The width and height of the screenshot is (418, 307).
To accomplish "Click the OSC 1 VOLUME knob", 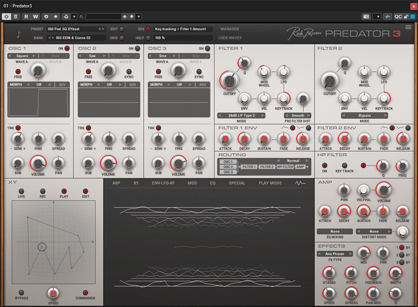I will click(x=38, y=163).
